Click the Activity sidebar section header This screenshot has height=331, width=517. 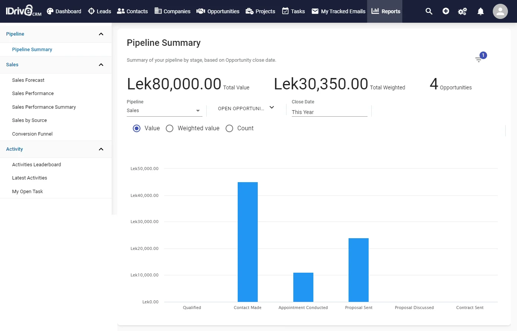click(56, 149)
